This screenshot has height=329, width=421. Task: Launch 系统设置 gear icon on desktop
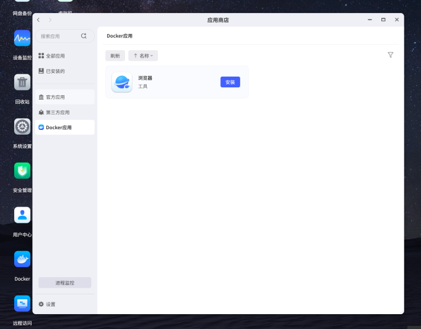(x=22, y=126)
